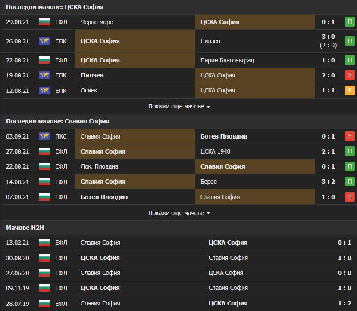Image resolution: width=357 pixels, height=311 pixels.
Task: Click the Bulgarian flag in the 27.08.21 row
Action: pyautogui.click(x=44, y=151)
